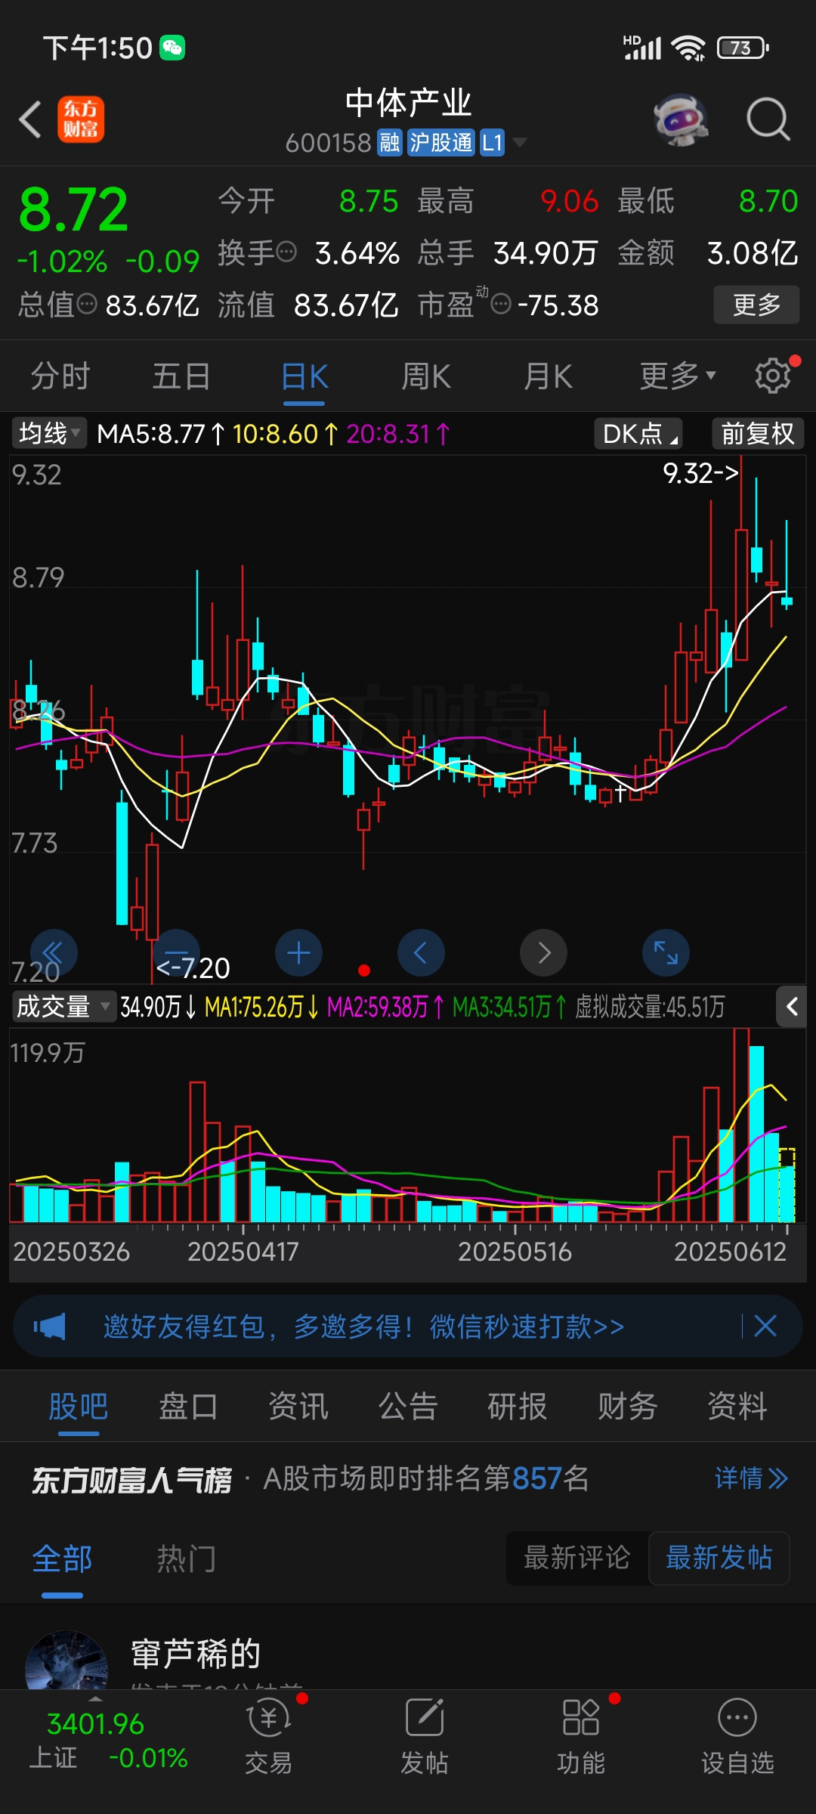
Task: Zoom out chart with minus button
Action: click(x=177, y=952)
